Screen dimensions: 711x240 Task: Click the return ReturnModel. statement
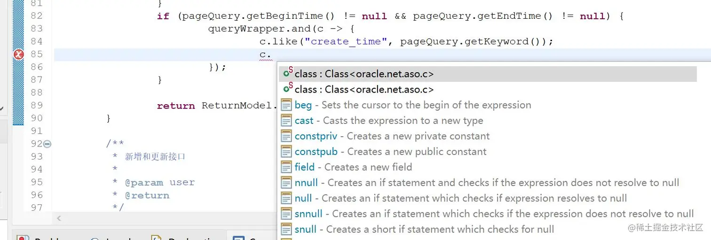coord(217,106)
